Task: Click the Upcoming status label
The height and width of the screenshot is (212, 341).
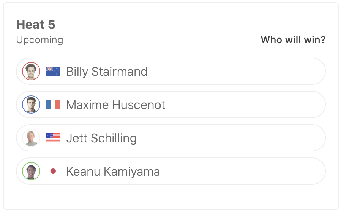Action: pos(39,40)
